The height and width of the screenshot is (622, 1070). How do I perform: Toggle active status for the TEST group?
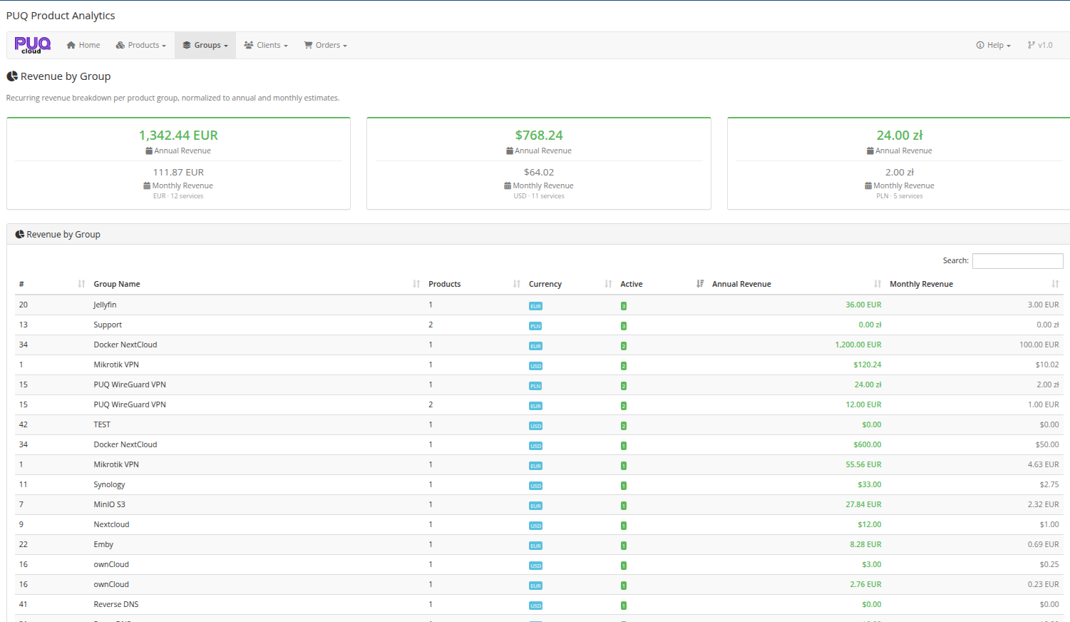pyautogui.click(x=623, y=425)
